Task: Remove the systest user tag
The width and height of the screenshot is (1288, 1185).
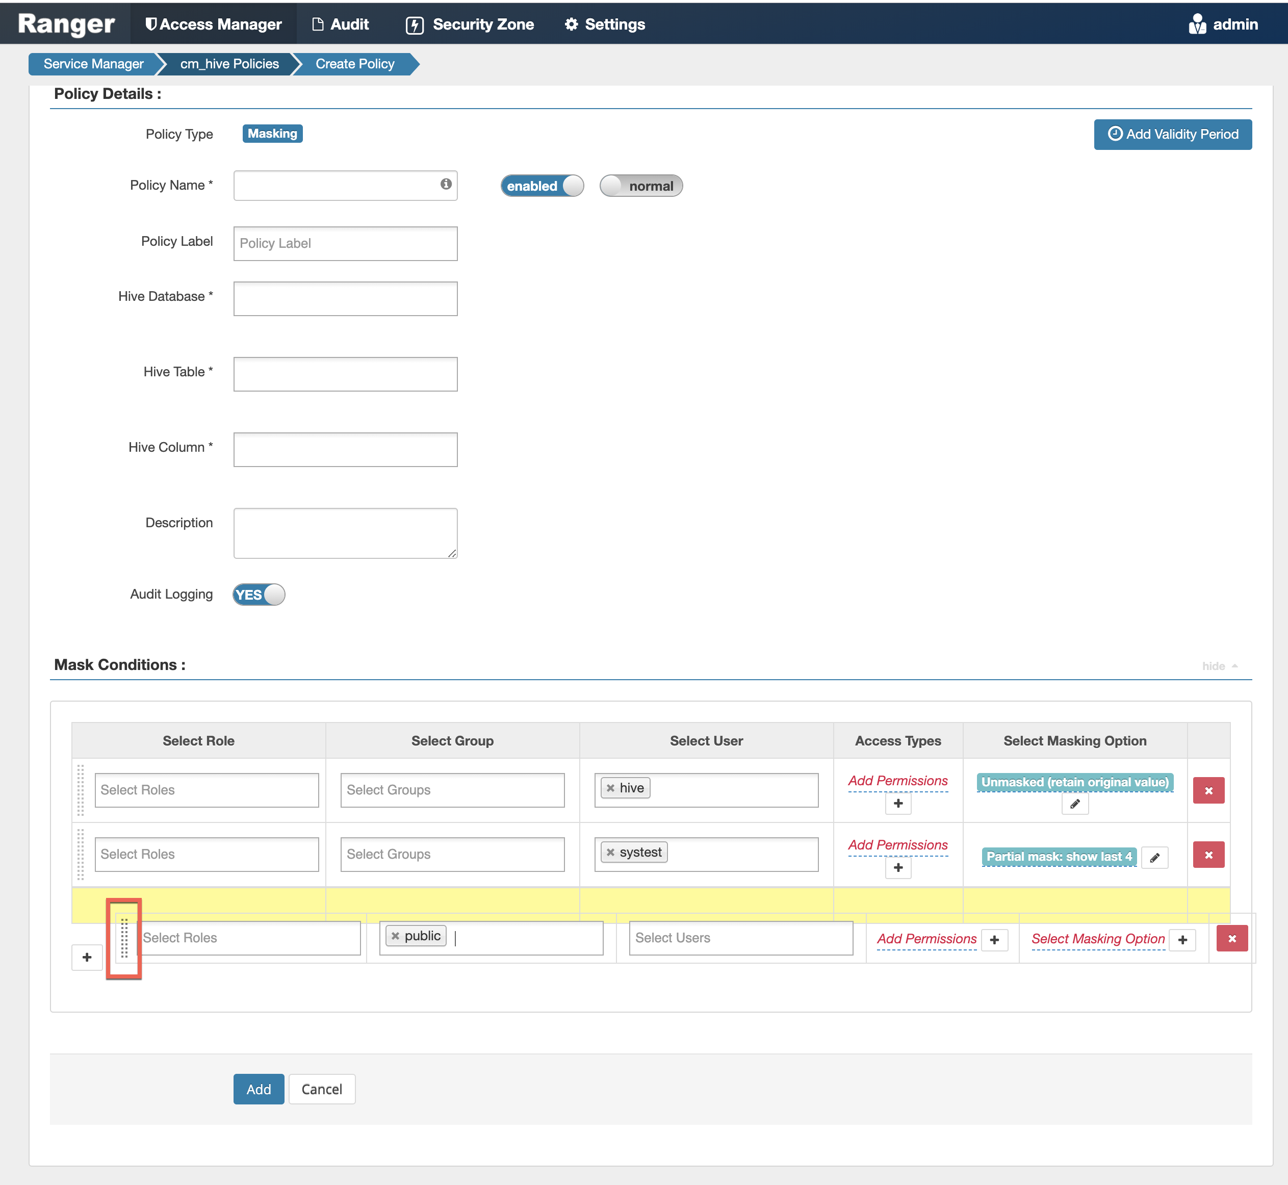Action: point(610,852)
